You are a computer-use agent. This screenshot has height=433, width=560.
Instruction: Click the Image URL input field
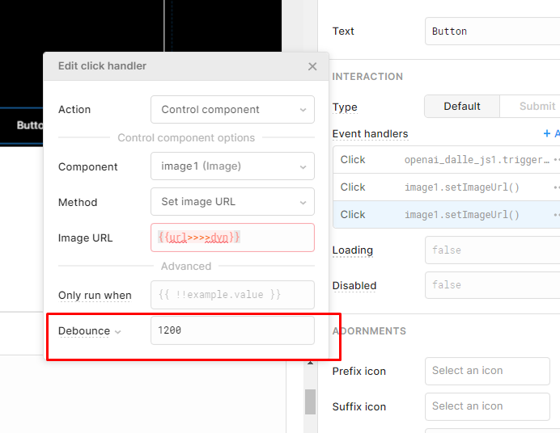click(232, 238)
